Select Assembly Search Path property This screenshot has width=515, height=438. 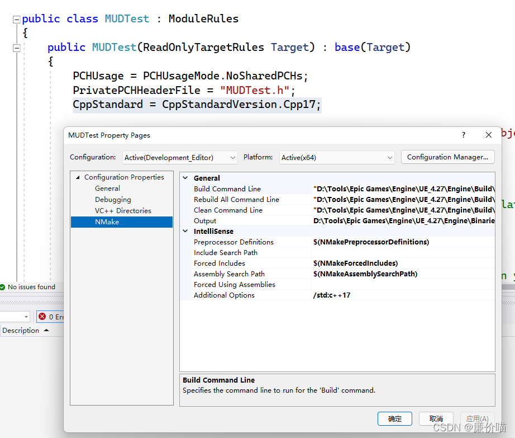[229, 274]
